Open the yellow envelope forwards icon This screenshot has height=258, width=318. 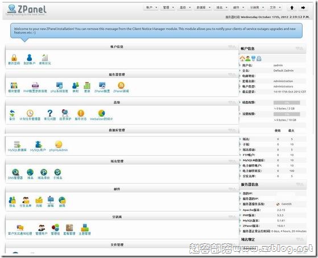[x=39, y=200]
